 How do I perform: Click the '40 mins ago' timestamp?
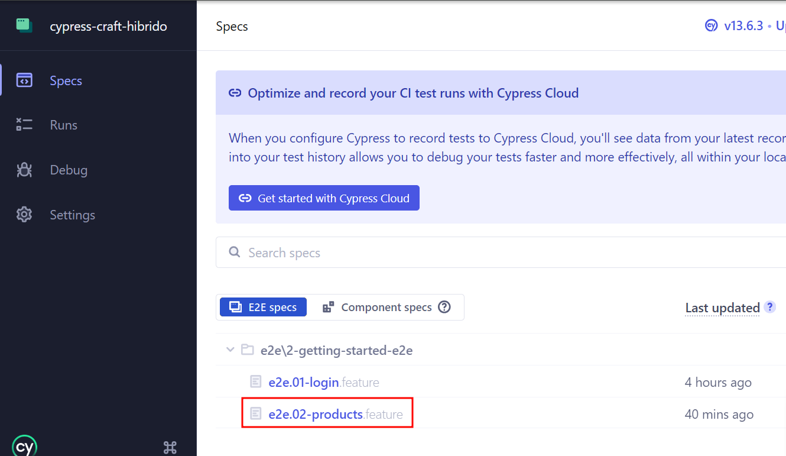719,414
